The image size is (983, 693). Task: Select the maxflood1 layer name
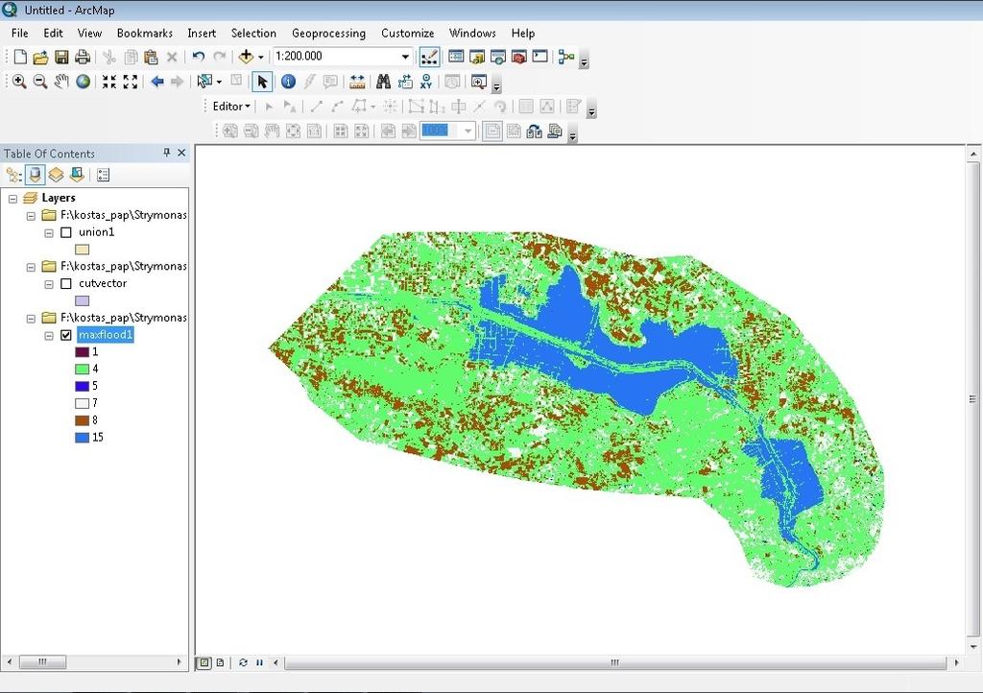coord(106,335)
